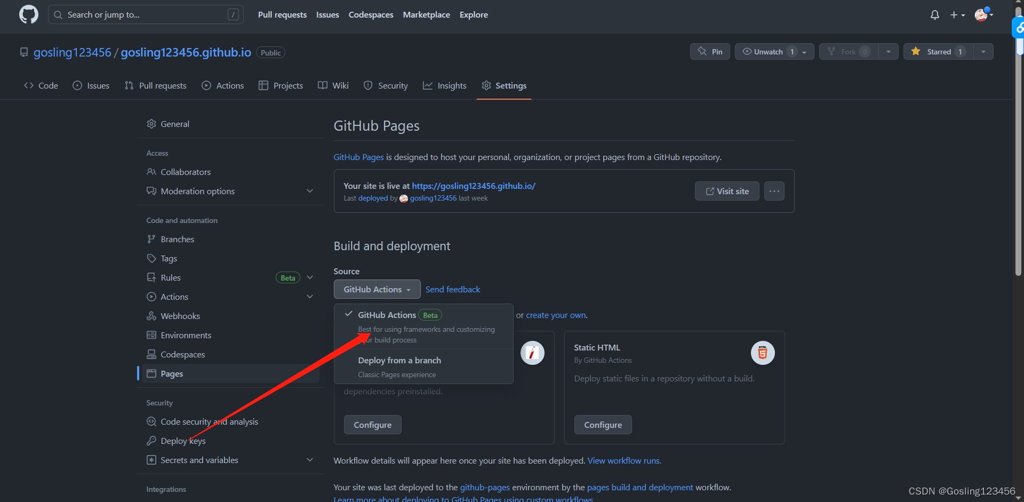
Task: Expand the Rules sidebar section
Action: [310, 277]
